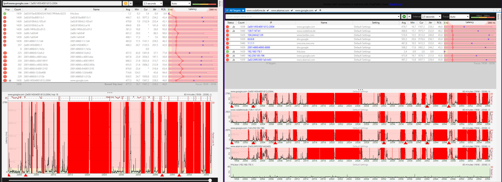Expand the target name history dropdown arrow
This screenshot has height=182, width=502.
pyautogui.click(x=399, y=16)
